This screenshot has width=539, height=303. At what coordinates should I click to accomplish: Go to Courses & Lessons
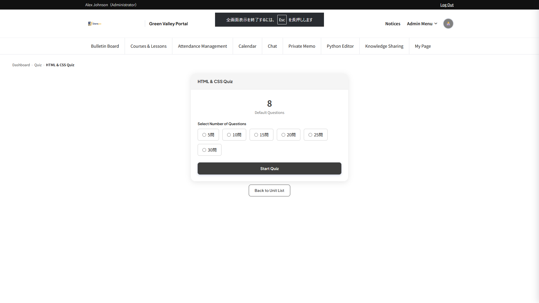tap(149, 46)
